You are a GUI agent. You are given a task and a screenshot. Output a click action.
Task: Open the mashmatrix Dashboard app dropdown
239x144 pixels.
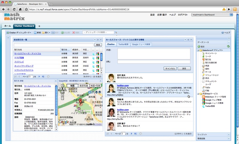pyautogui.click(x=212, y=15)
